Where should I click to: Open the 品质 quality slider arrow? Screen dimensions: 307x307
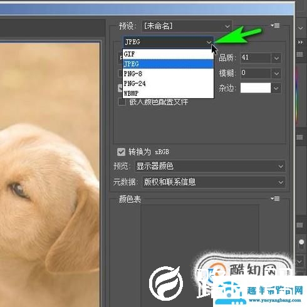click(276, 58)
